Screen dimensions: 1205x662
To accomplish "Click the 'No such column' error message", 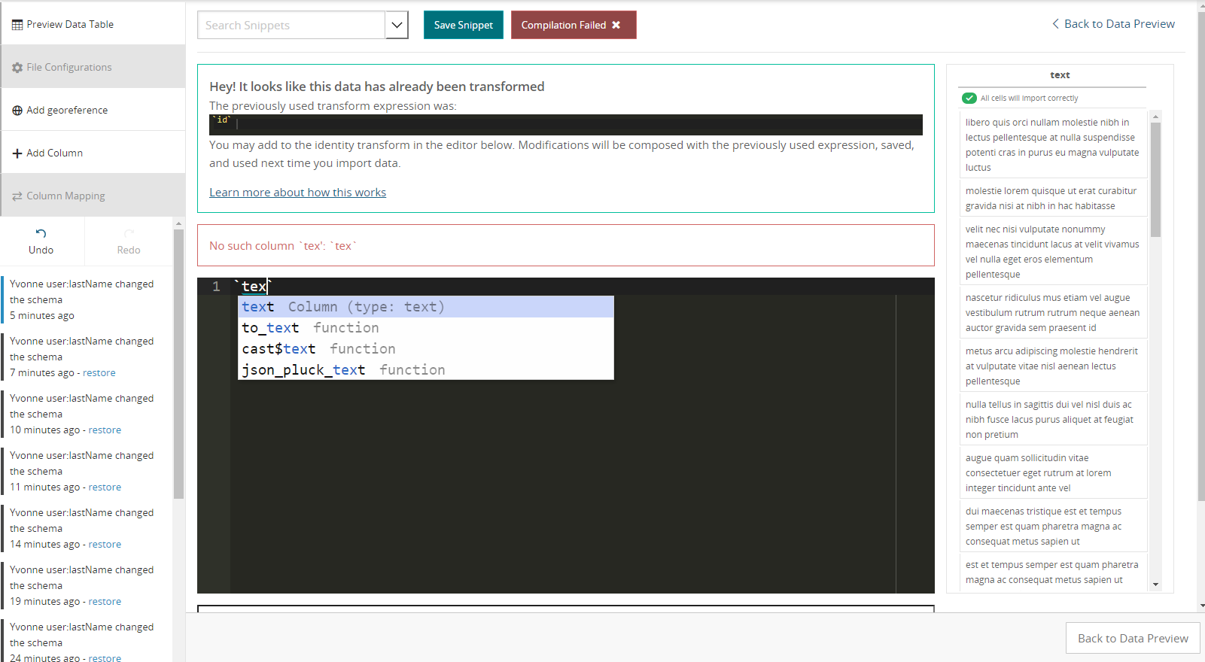I will 283,246.
